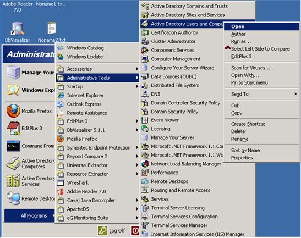Click the red shutdown power icon

click(135, 230)
